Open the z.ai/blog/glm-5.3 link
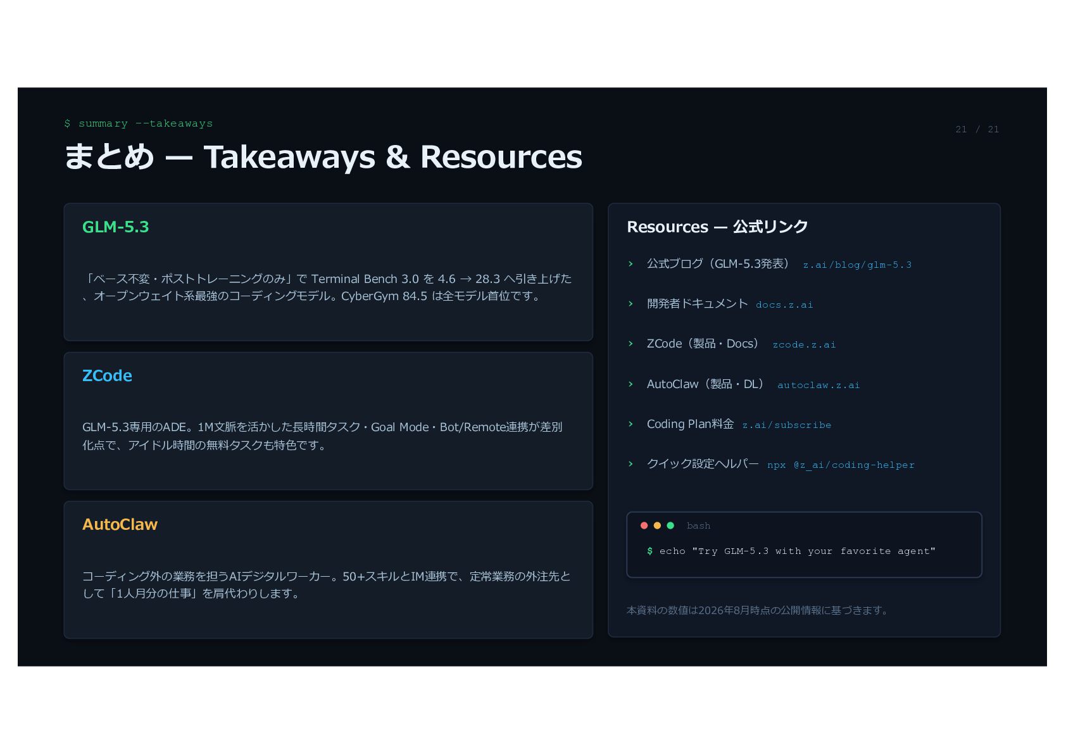 coord(857,265)
